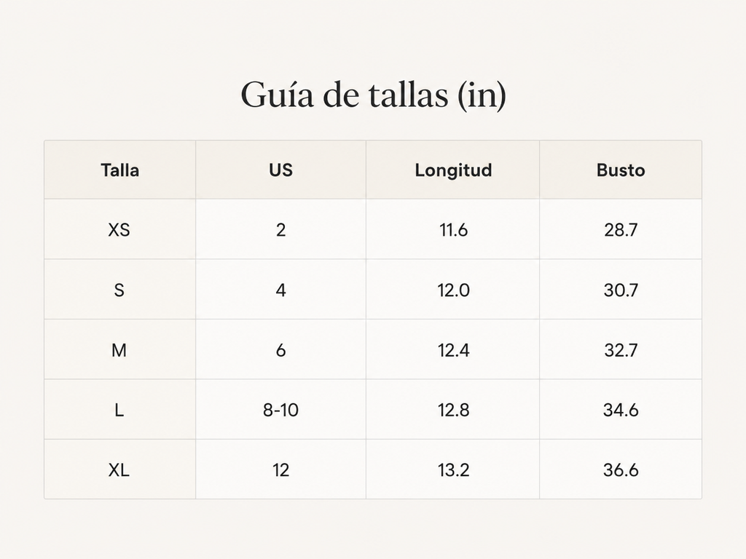
Task: Select the 11.6 length value
Action: [x=453, y=230]
